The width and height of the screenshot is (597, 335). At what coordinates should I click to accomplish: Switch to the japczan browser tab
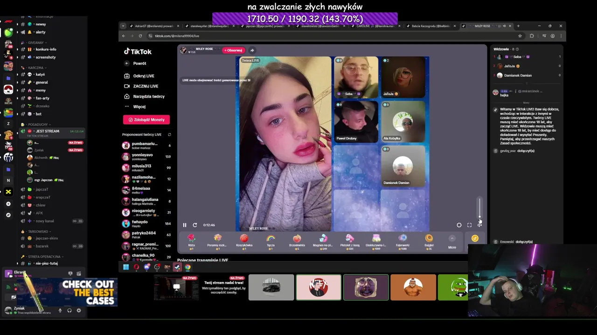pyautogui.click(x=266, y=26)
